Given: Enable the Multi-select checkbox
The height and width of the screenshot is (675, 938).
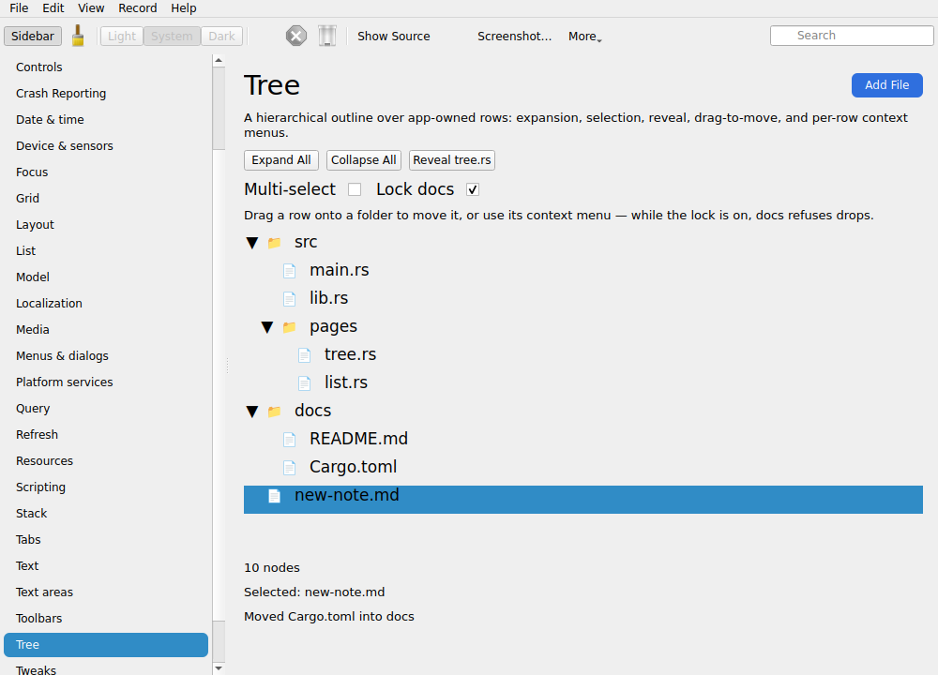Looking at the screenshot, I should pyautogui.click(x=355, y=189).
